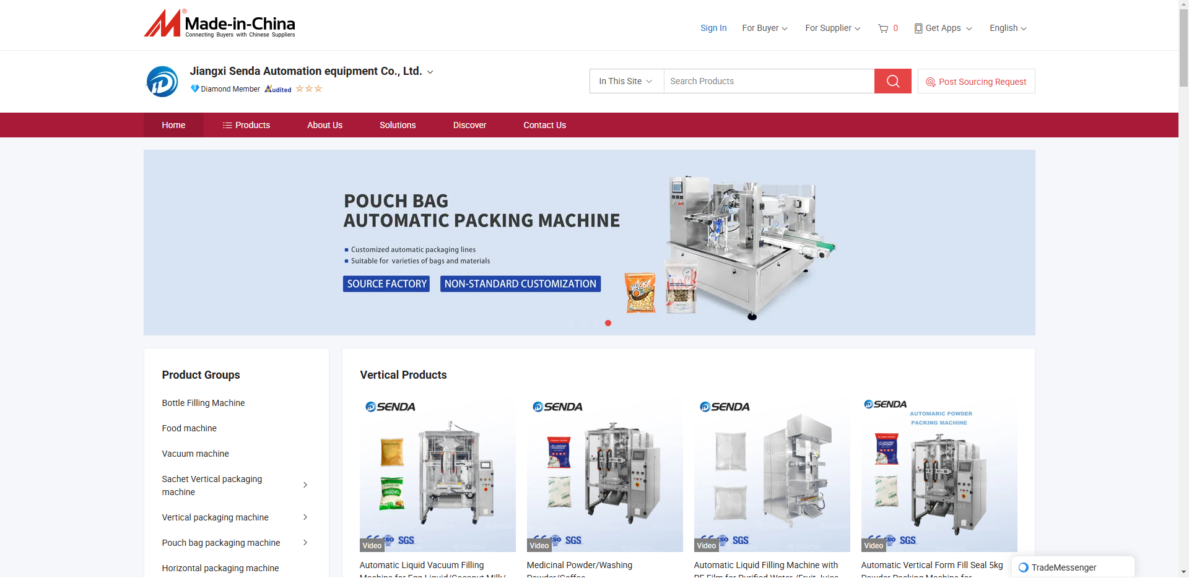Open Medicinal Powder/Washing product title link
The height and width of the screenshot is (578, 1189).
click(x=580, y=569)
